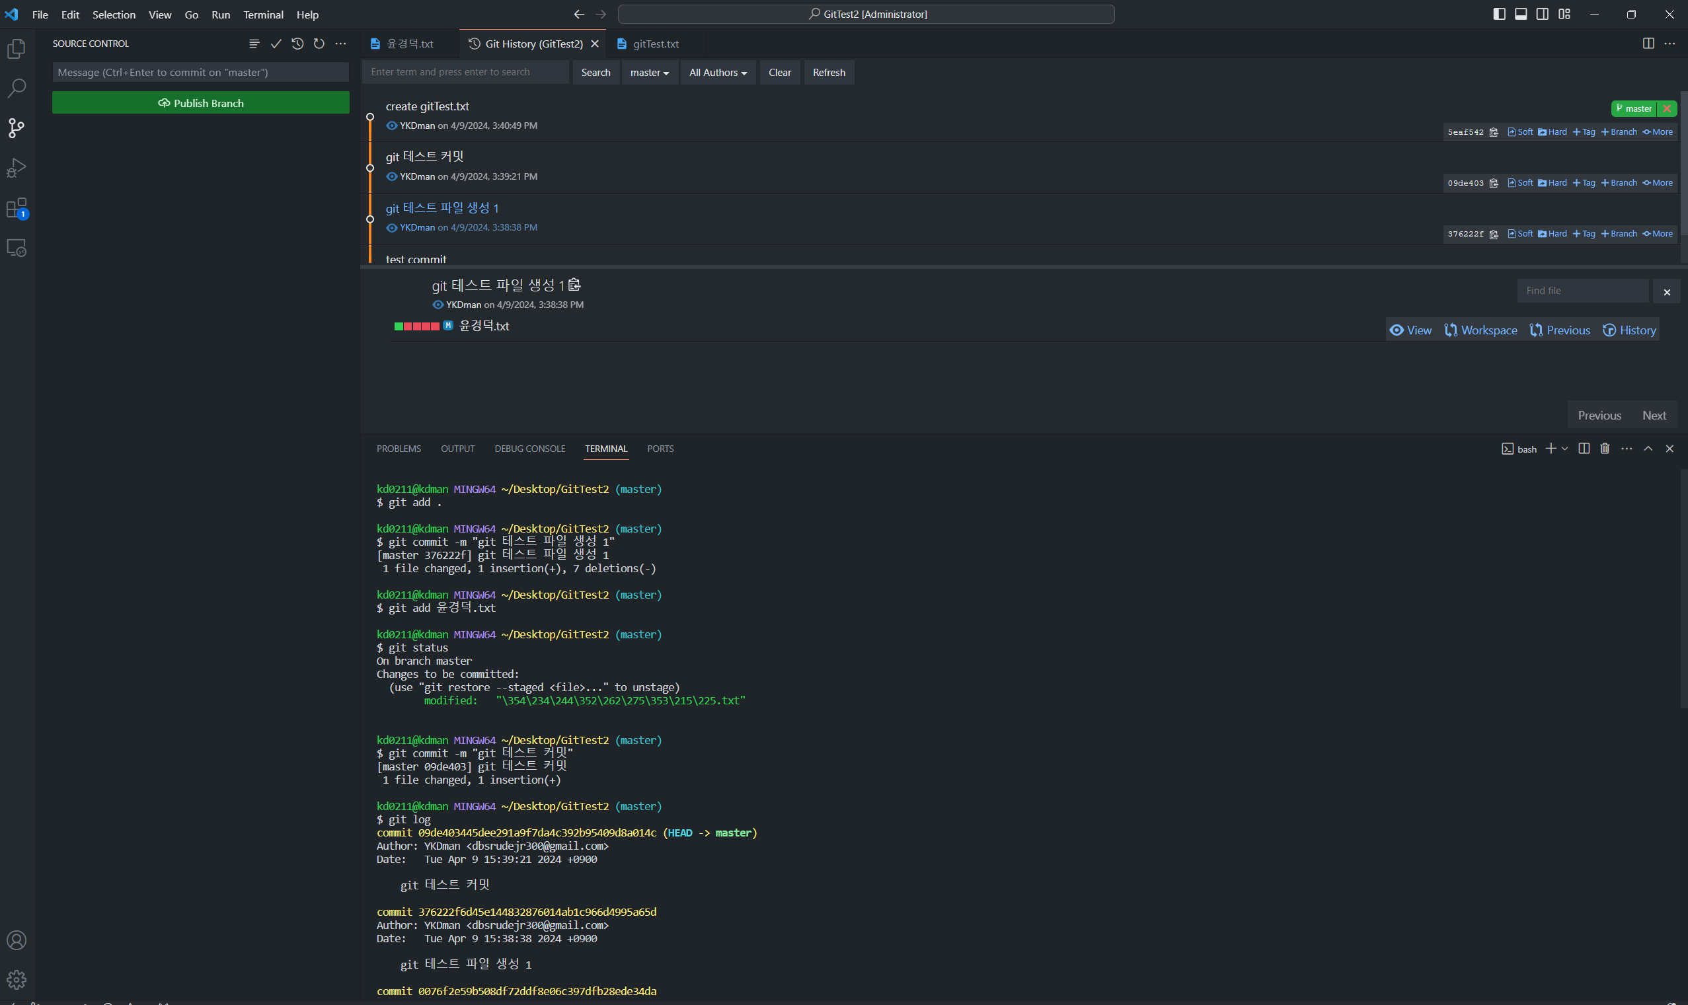
Task: Open the Terminal menu in menu bar
Action: [x=263, y=15]
